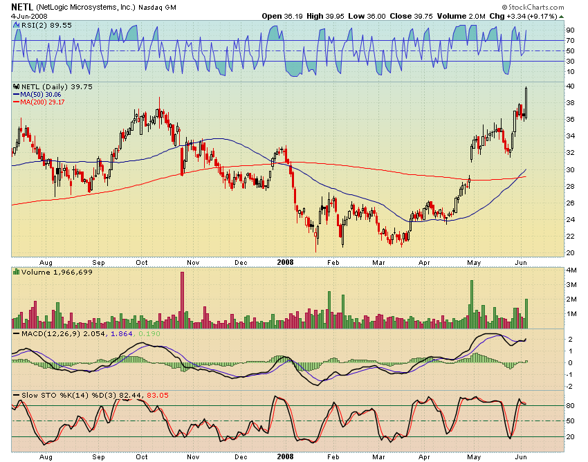This screenshot has width=588, height=462.
Task: Click the 1M level on the volume scale
Action: point(571,314)
